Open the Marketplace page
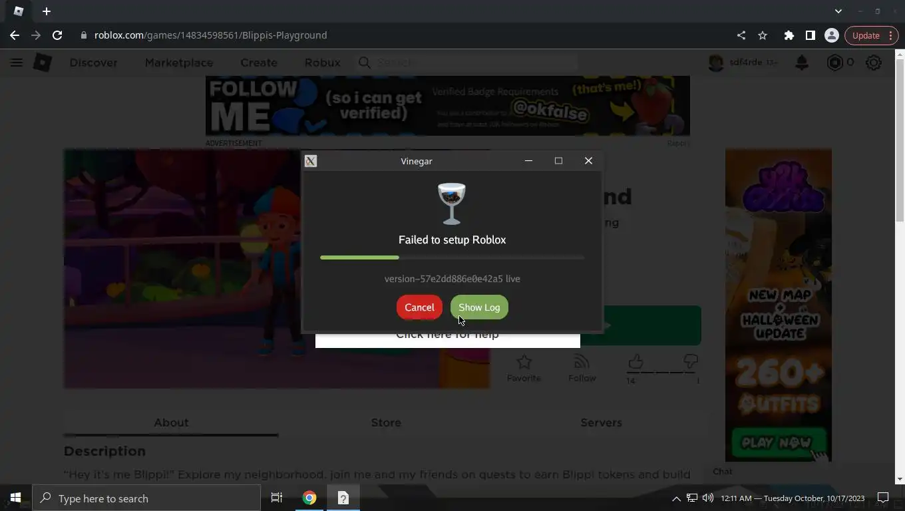The image size is (905, 511). pos(179,63)
